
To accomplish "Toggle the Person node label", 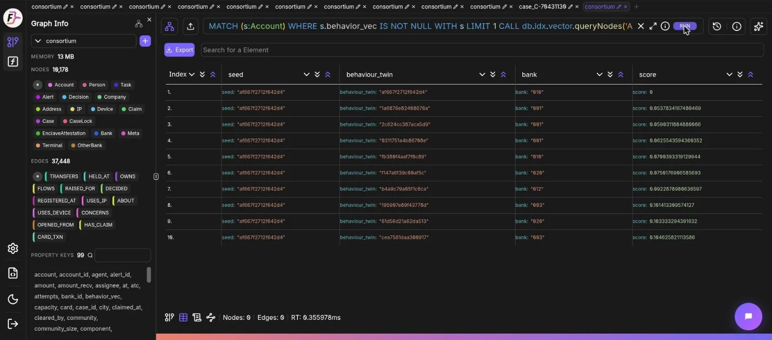I will pyautogui.click(x=94, y=85).
